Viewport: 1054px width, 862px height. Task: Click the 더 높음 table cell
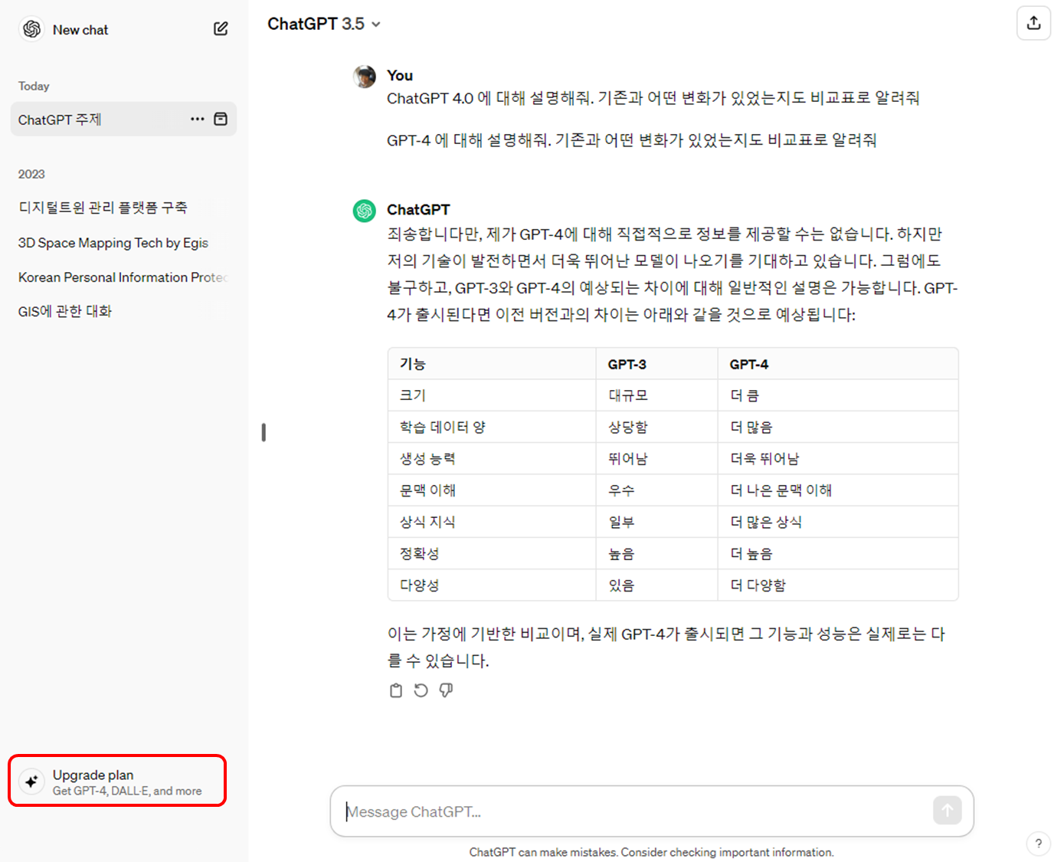pyautogui.click(x=838, y=553)
